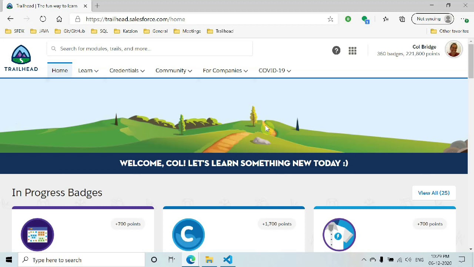Open the JAVA bookmarks folder
The image size is (474, 267).
click(x=40, y=31)
